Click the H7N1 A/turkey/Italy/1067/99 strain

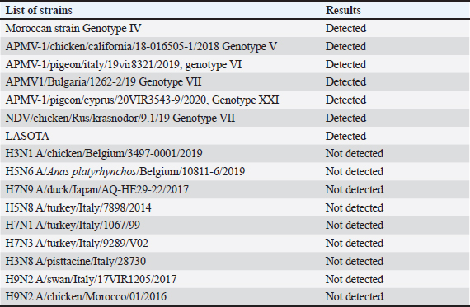(73, 225)
